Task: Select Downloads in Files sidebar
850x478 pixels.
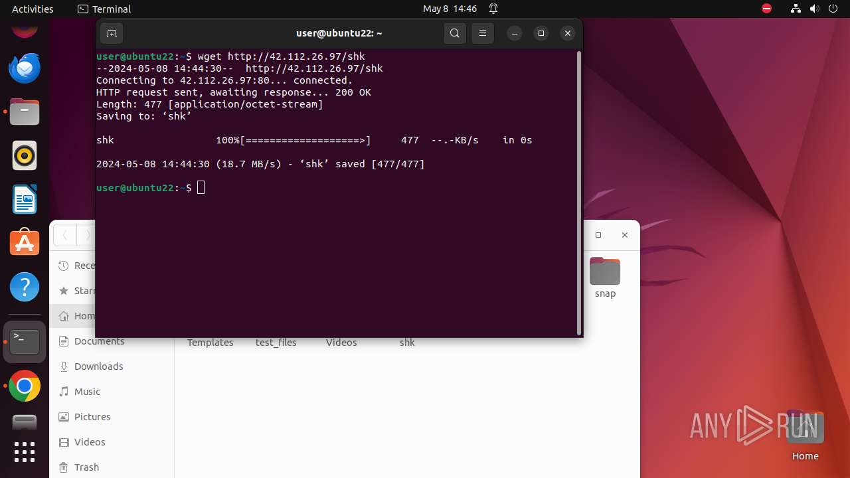Action: [112, 366]
